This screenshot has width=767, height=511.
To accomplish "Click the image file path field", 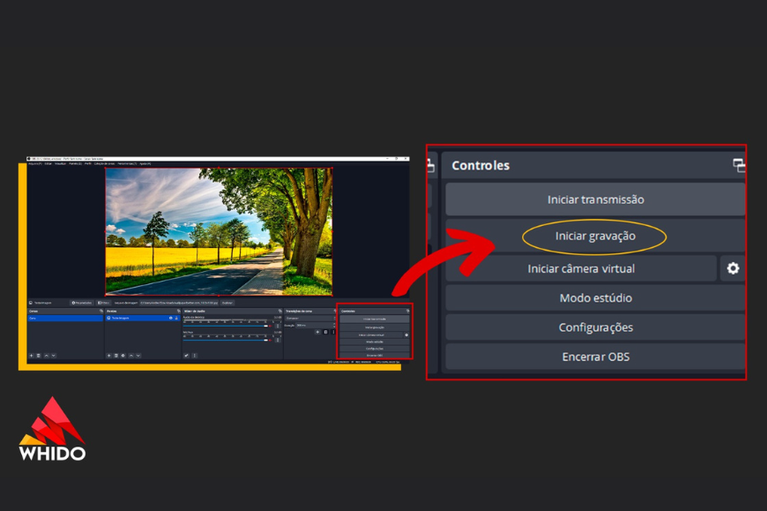I will [179, 303].
